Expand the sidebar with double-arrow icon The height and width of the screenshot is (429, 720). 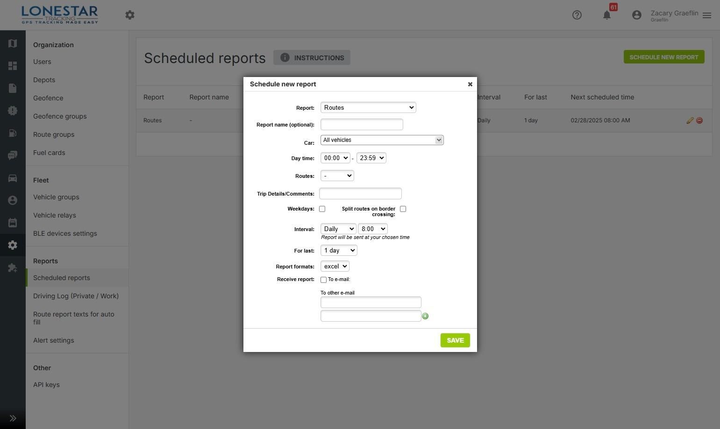coord(13,418)
